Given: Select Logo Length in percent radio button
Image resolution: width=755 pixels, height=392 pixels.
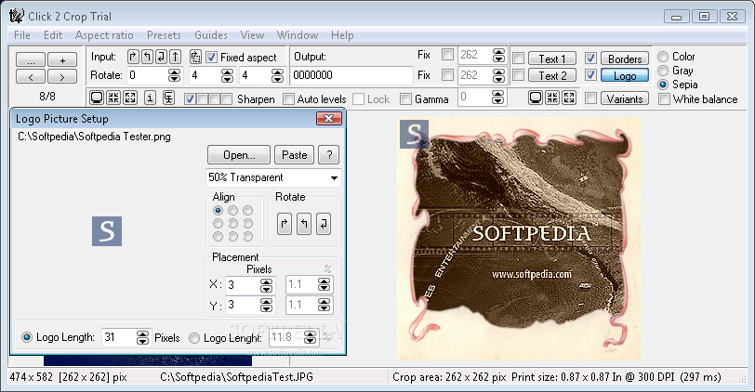Looking at the screenshot, I should coord(194,338).
